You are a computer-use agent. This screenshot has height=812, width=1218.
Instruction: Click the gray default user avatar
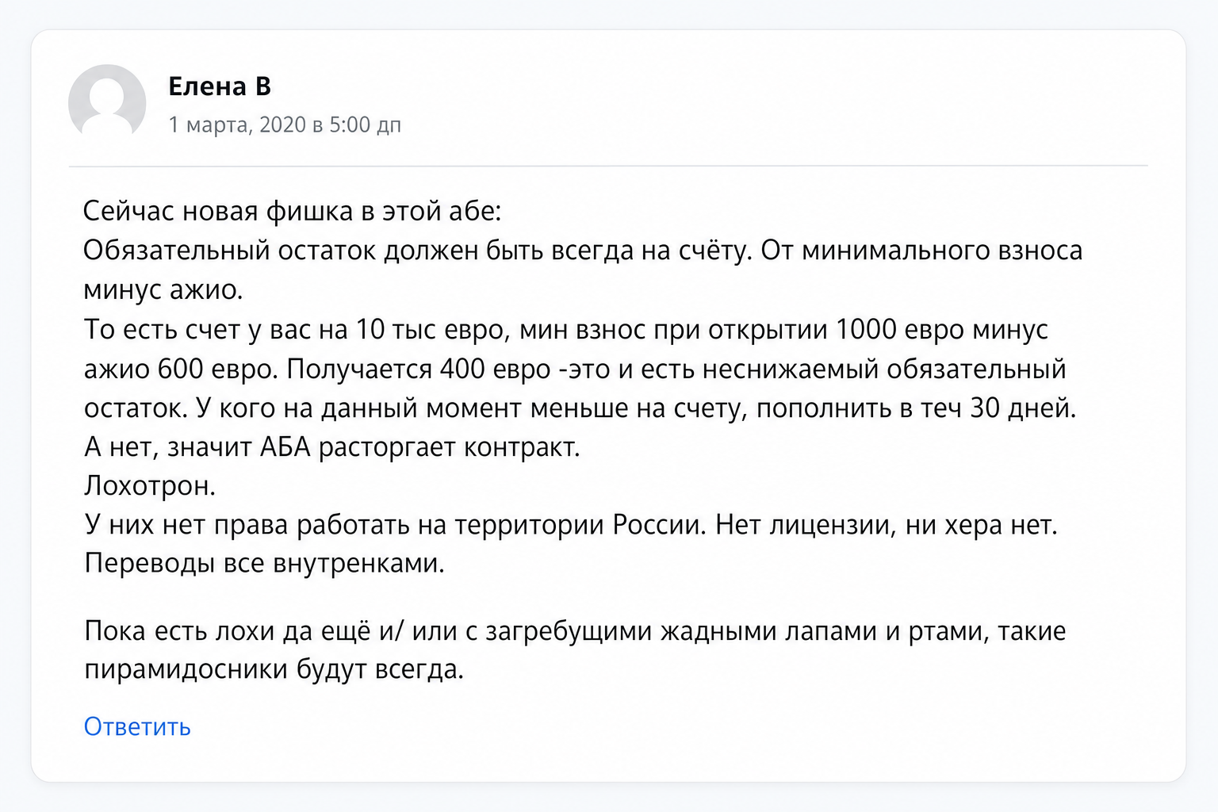[x=107, y=103]
